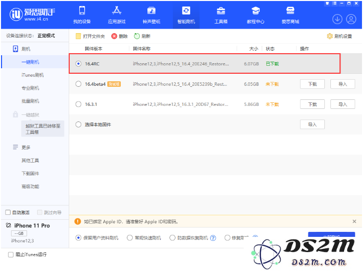Choose 防数据恢复刷机 option
This screenshot has height=271, width=363.
172,238
